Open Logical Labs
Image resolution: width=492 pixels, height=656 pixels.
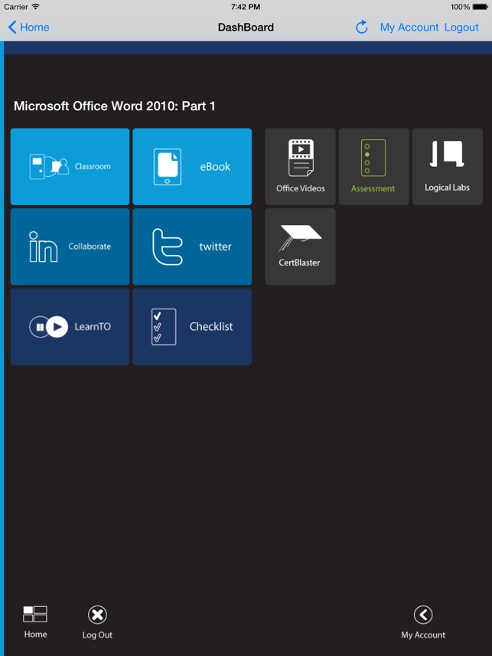[x=447, y=167]
